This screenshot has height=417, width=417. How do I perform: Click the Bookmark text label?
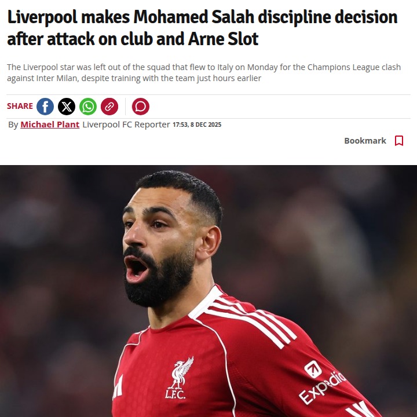tap(365, 141)
